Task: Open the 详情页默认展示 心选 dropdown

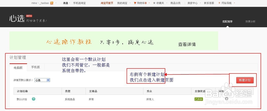Action: [x=42, y=80]
